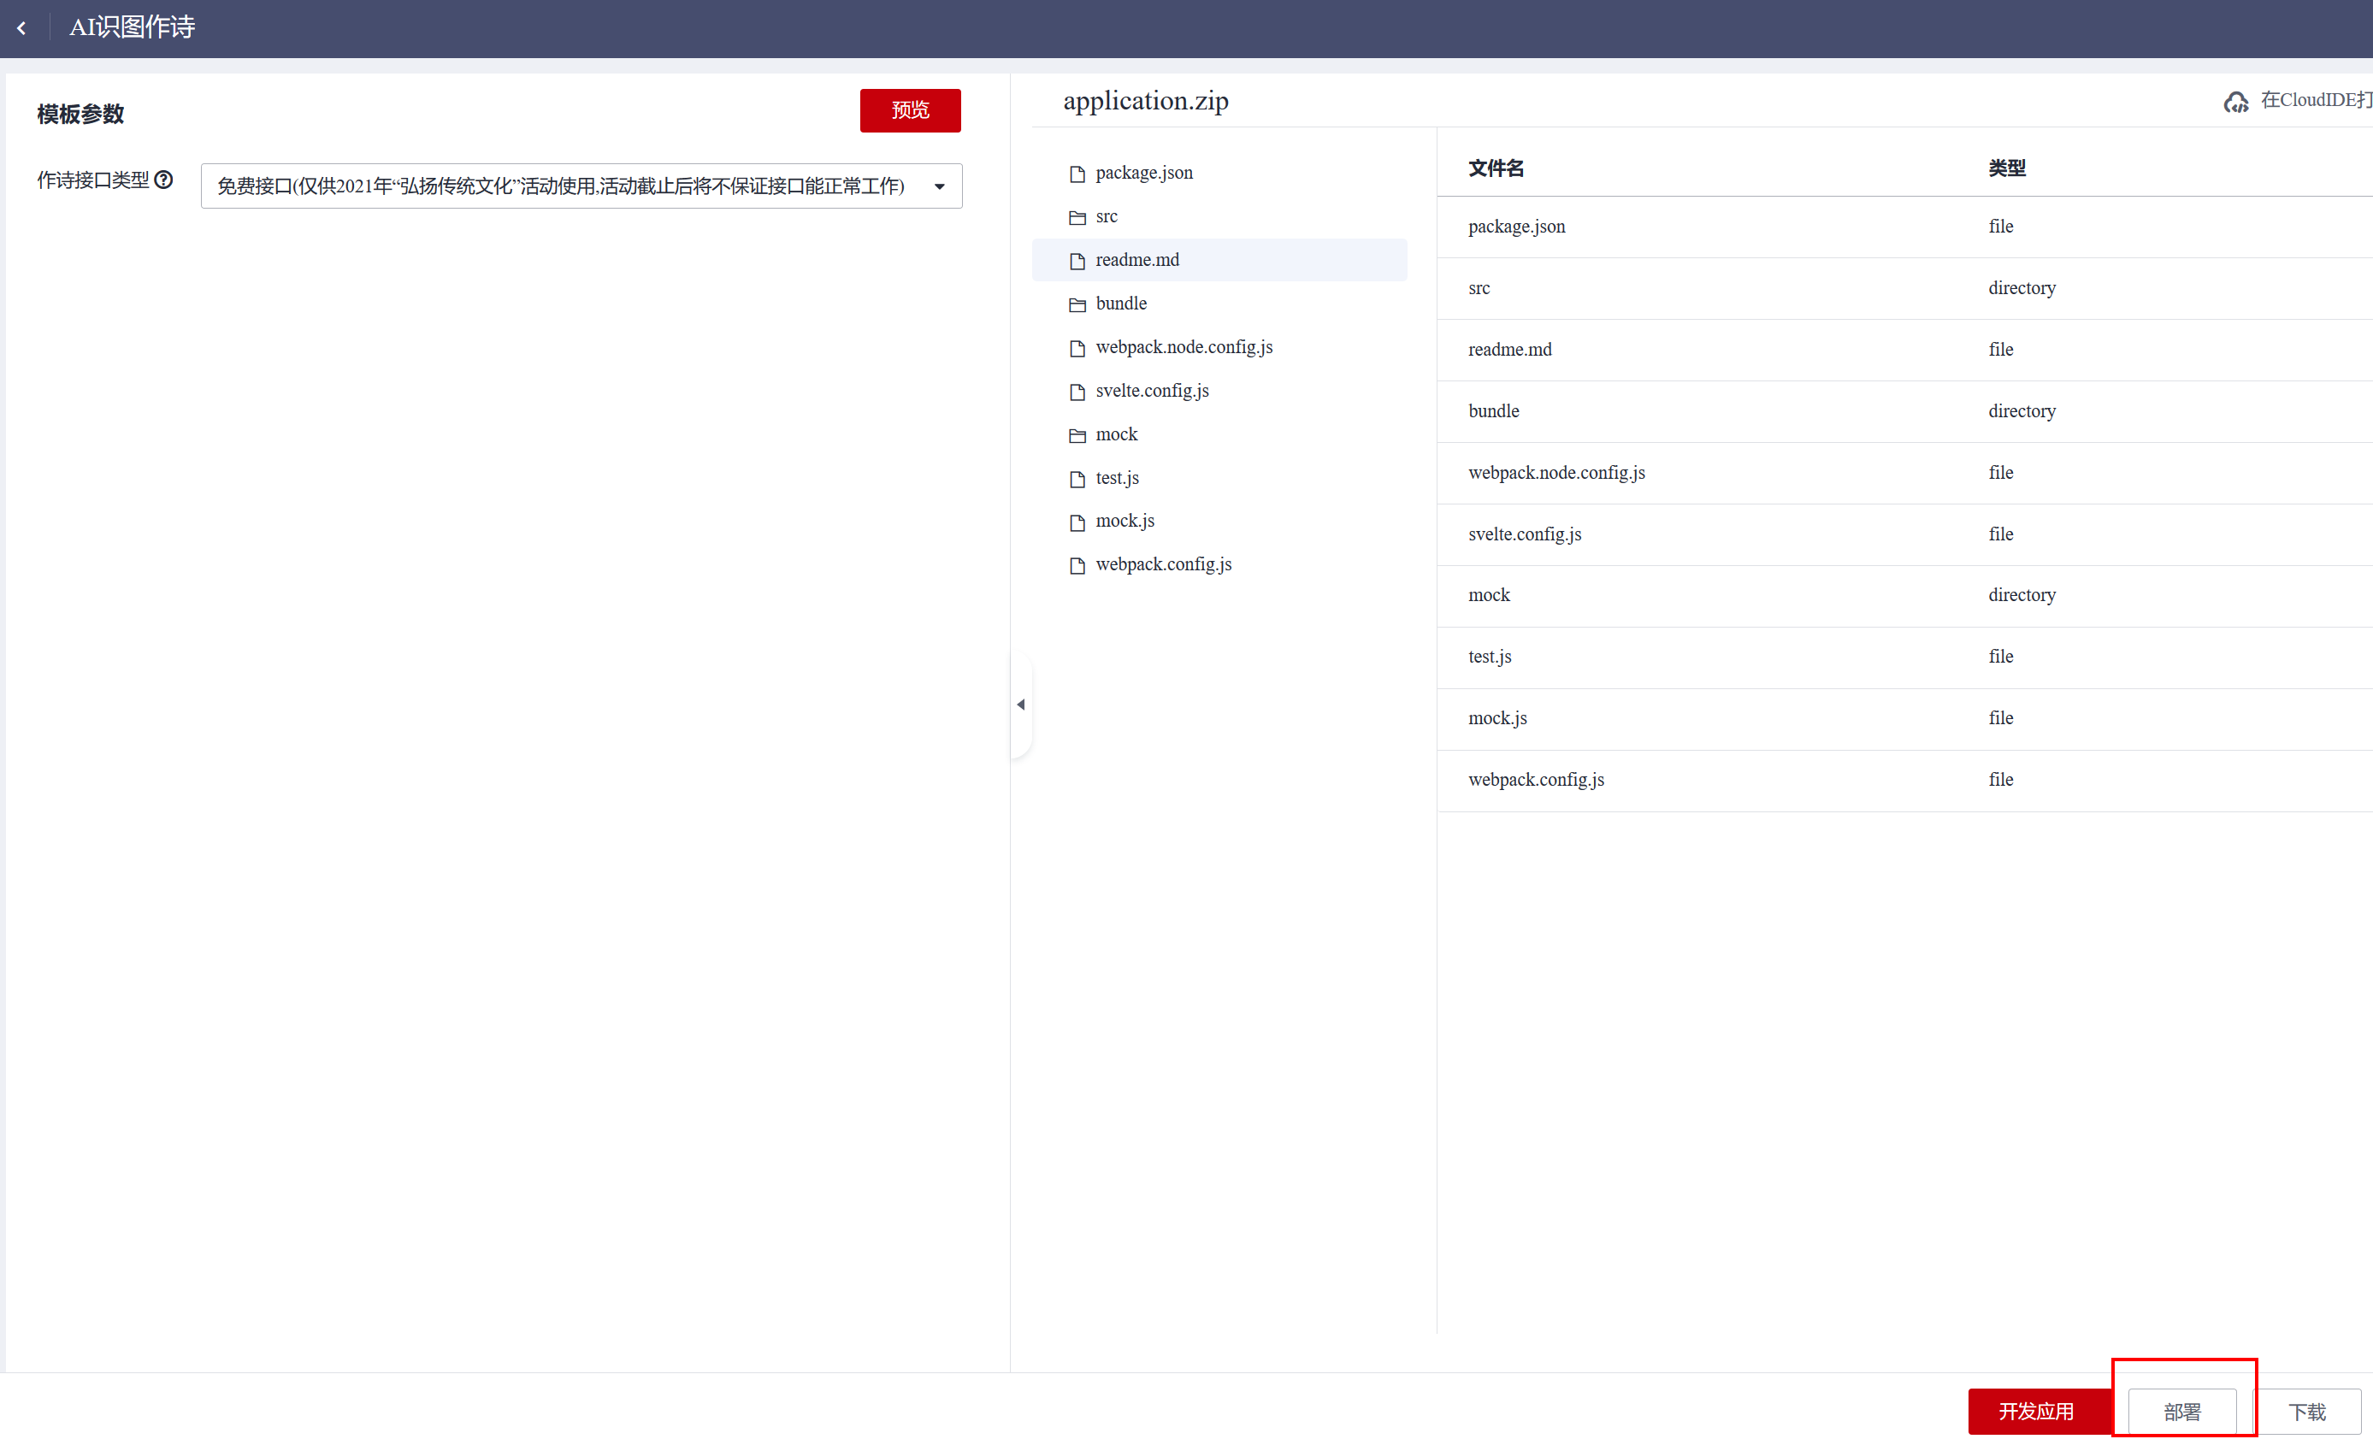Click the back arrow icon in header

[21, 28]
